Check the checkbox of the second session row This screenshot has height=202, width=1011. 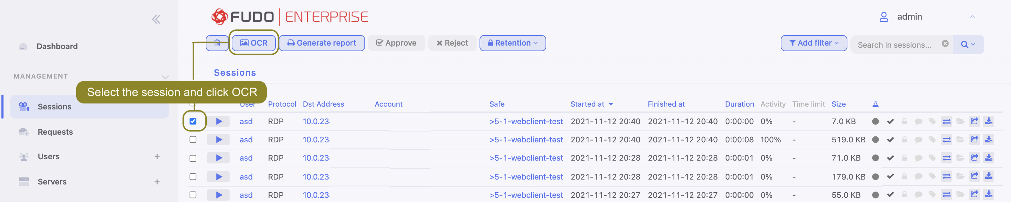193,139
